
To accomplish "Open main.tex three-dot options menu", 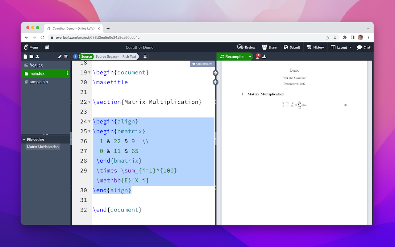I will pyautogui.click(x=67, y=73).
